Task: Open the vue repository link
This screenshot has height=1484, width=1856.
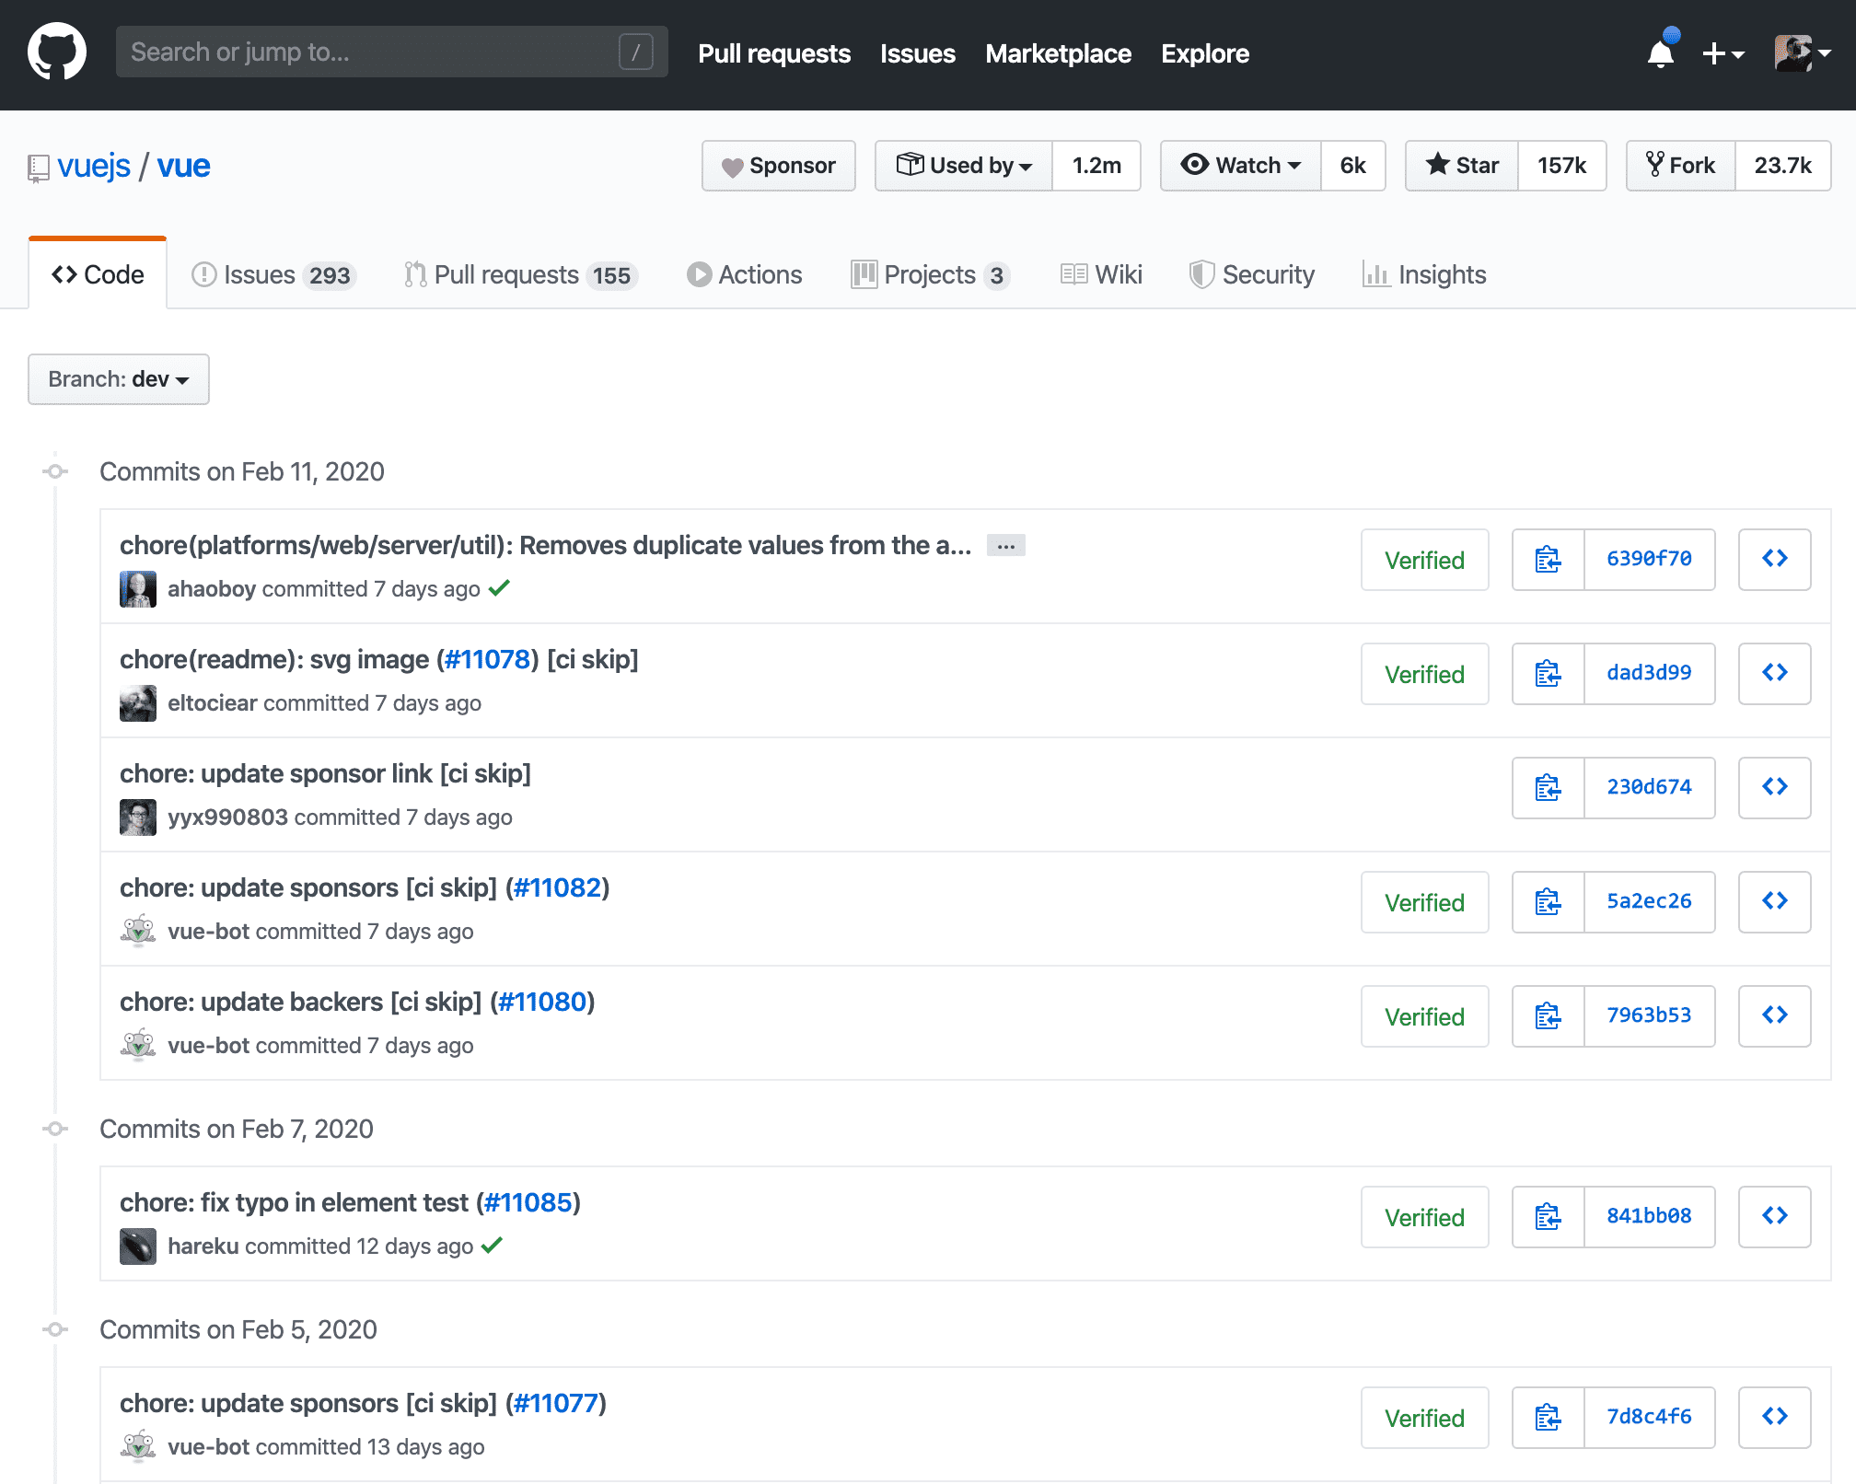Action: click(x=183, y=166)
